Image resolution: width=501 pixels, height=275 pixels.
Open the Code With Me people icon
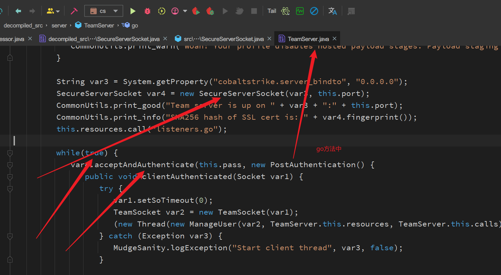coord(50,11)
